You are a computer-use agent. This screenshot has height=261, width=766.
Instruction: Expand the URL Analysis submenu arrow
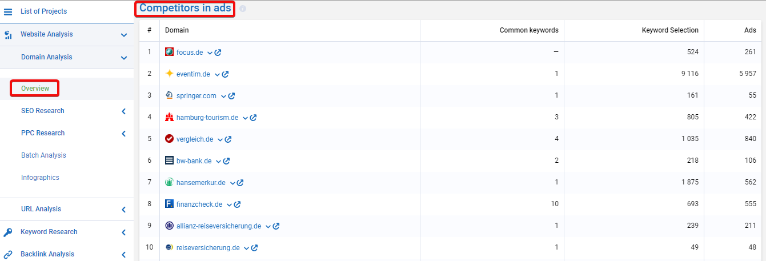124,210
